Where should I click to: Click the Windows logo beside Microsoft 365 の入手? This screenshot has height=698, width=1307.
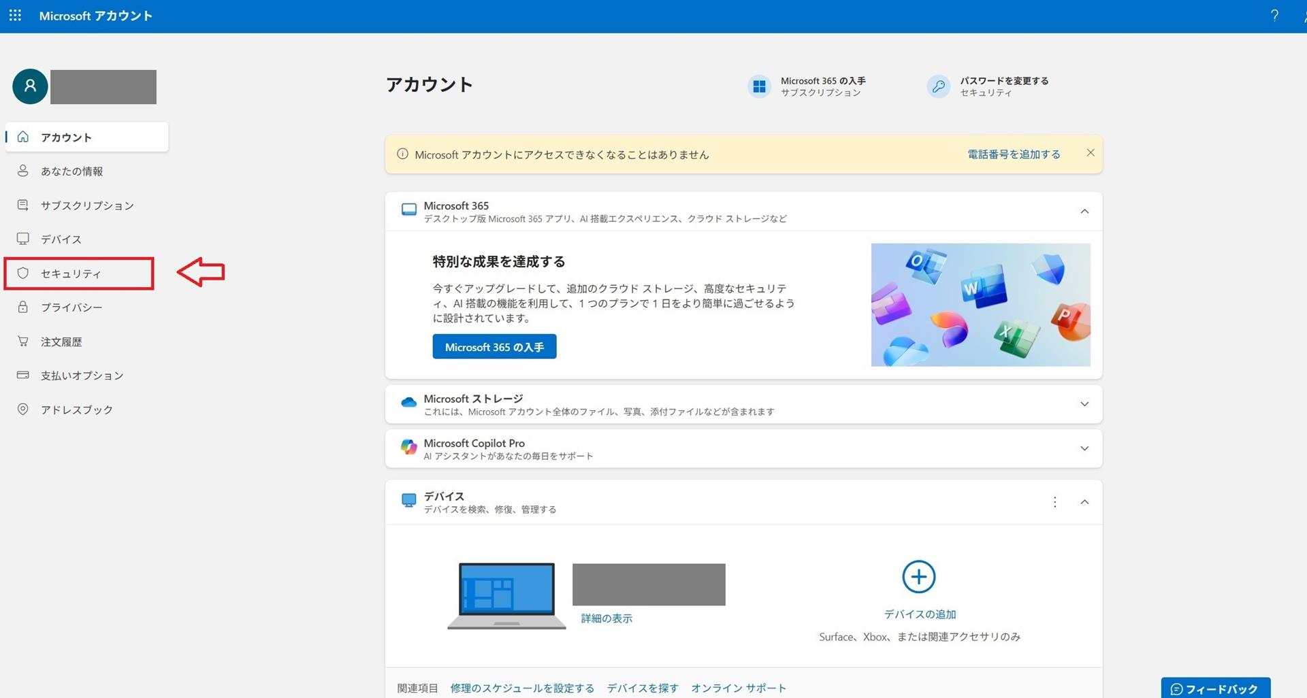pyautogui.click(x=758, y=86)
